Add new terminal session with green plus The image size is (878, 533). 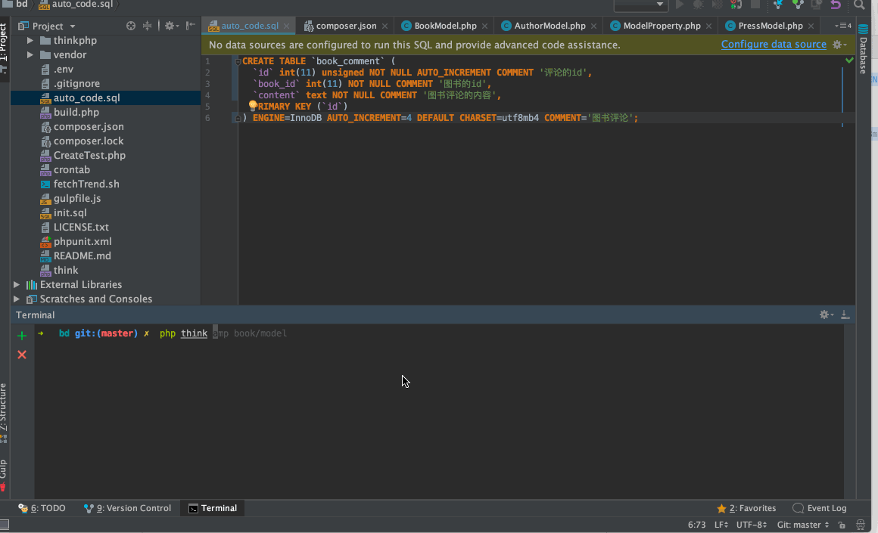pos(22,336)
